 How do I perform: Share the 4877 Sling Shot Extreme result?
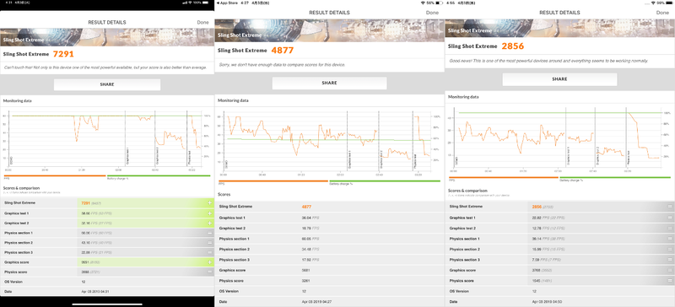pyautogui.click(x=329, y=83)
